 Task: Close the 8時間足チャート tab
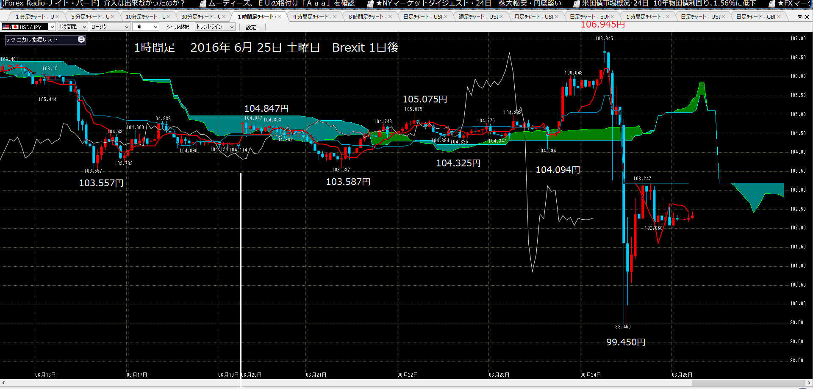[390, 17]
